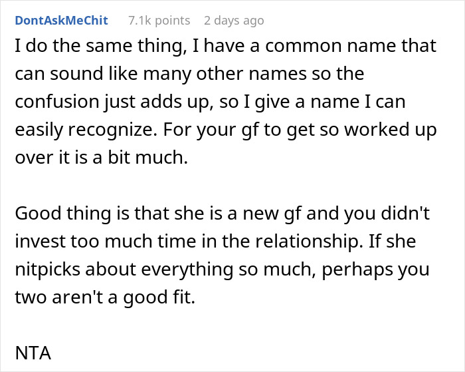Click the '2 days ago' timestamp
465x372 pixels.
click(234, 21)
